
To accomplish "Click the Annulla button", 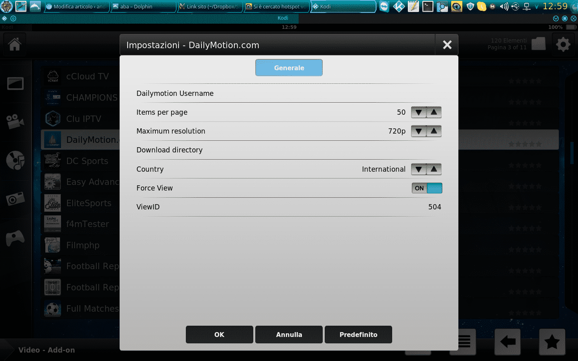I will 289,335.
